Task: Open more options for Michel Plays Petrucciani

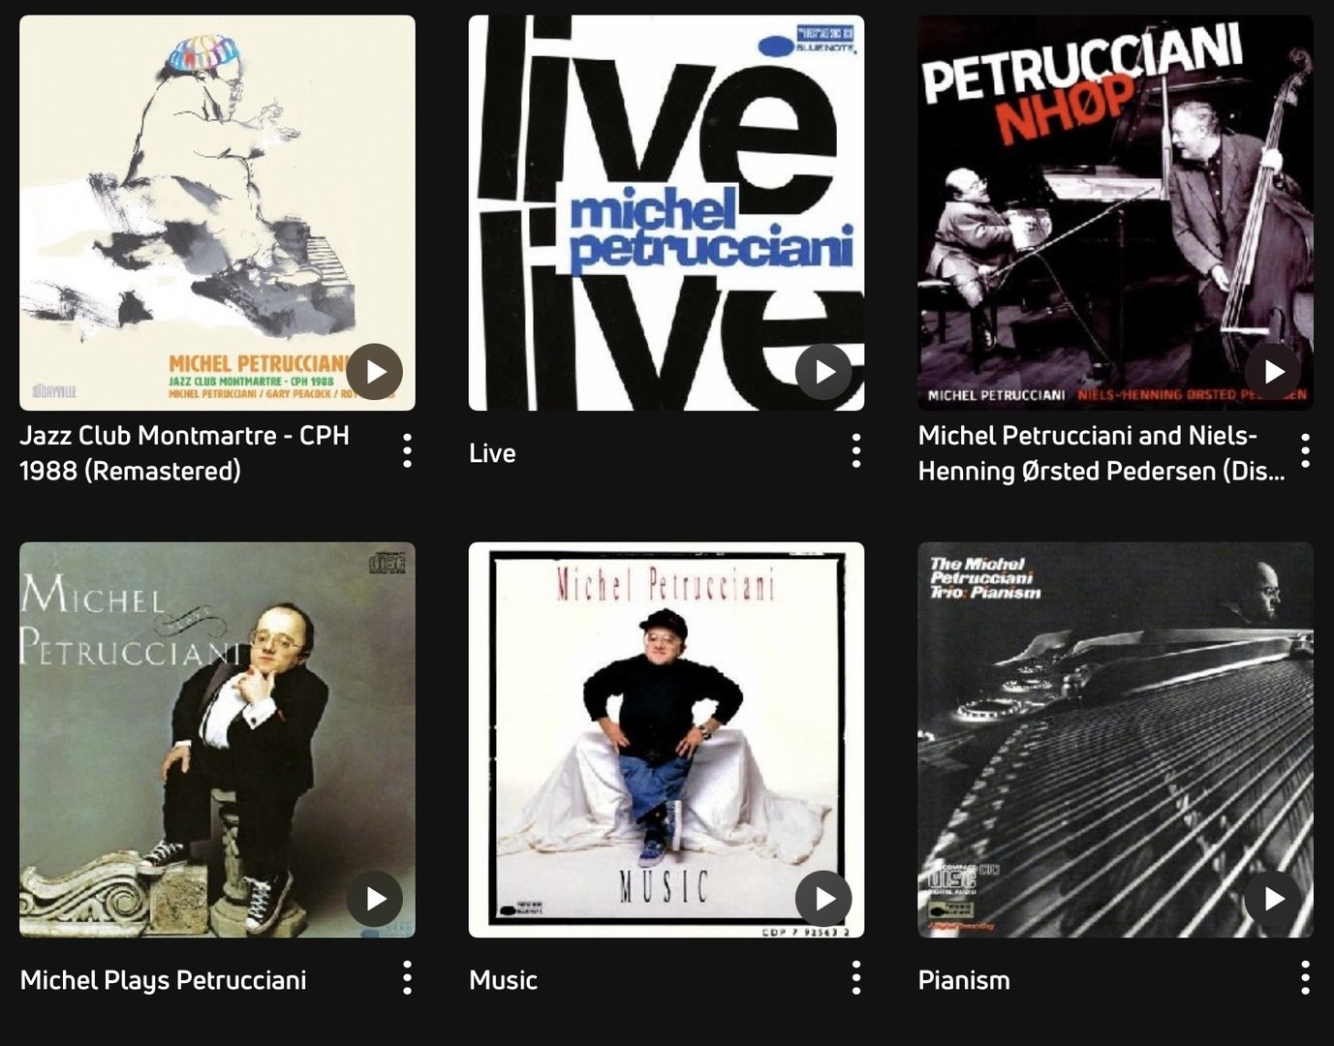Action: [x=407, y=978]
